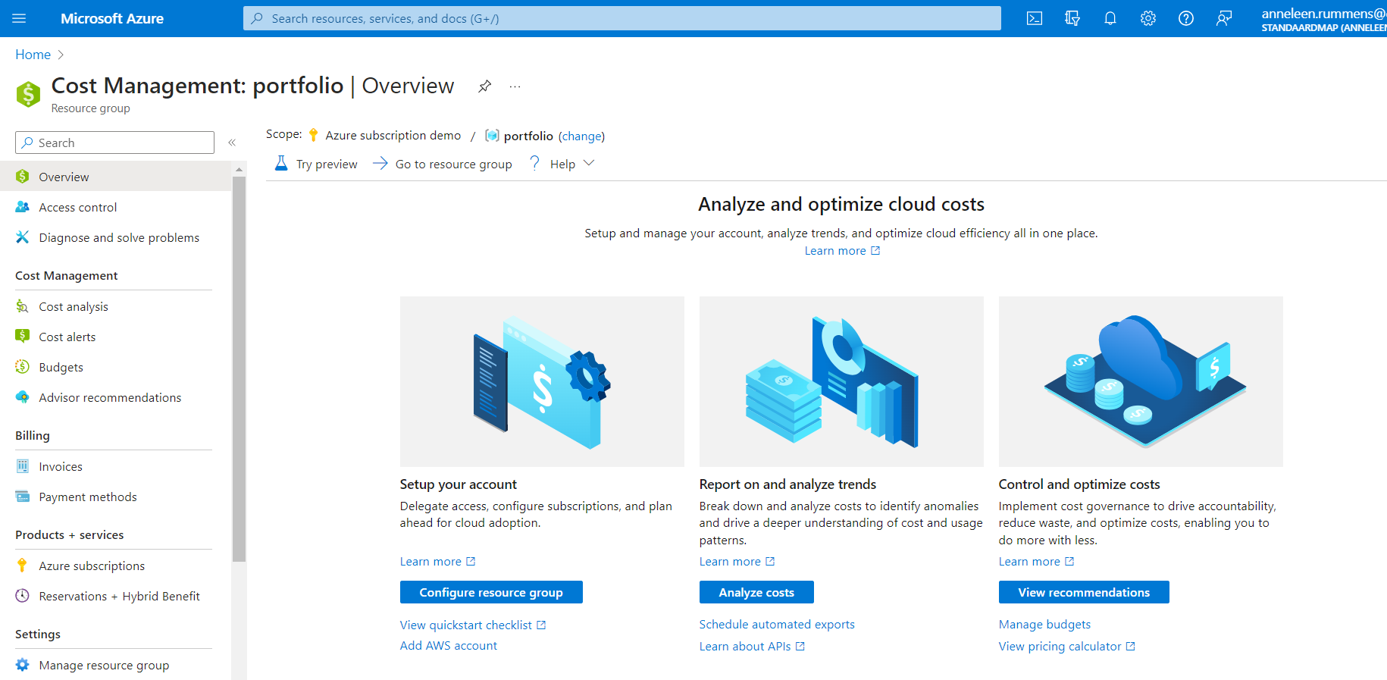Click Learn more under Report on and analyze trends
Viewport: 1387px width, 680px height.
(x=737, y=562)
